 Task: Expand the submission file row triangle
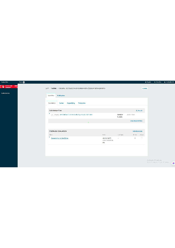[x=49, y=113]
